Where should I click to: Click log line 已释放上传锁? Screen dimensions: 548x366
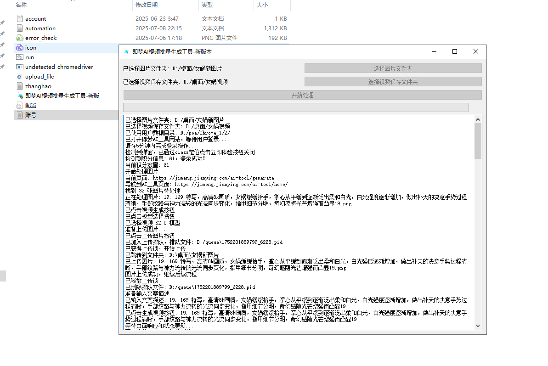pyautogui.click(x=142, y=281)
